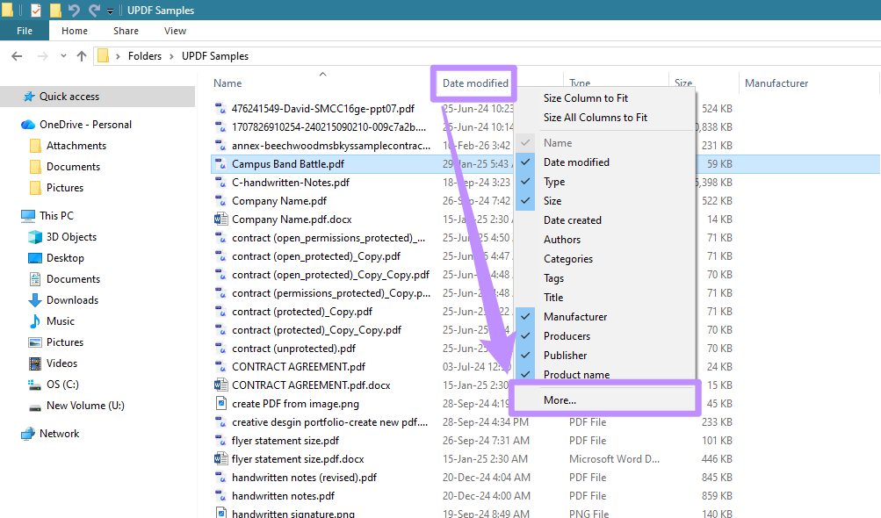Viewport: 881px width, 518px height.
Task: Click the Network icon in sidebar
Action: tap(28, 434)
